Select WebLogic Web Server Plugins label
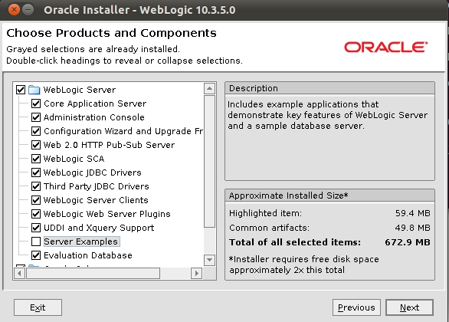 click(x=107, y=214)
